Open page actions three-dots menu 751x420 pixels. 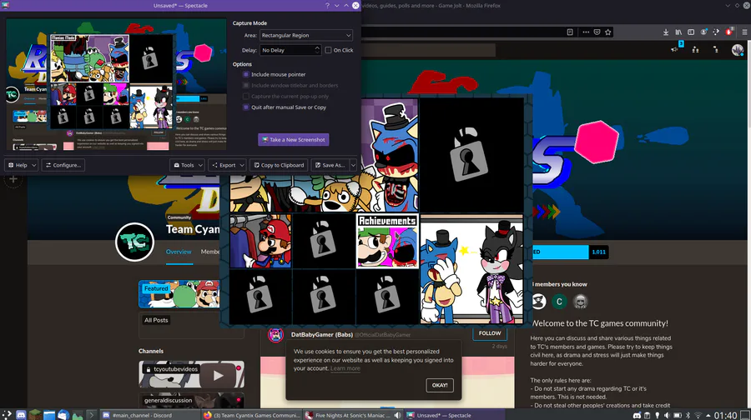pos(586,32)
